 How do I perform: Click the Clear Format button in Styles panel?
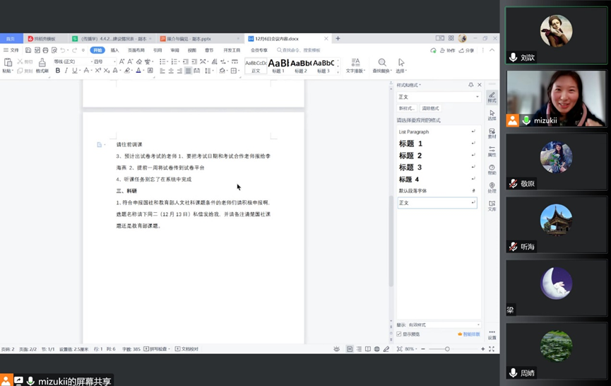(x=430, y=108)
